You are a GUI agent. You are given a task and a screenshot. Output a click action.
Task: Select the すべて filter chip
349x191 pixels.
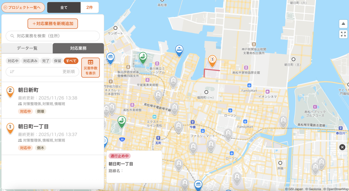point(71,61)
